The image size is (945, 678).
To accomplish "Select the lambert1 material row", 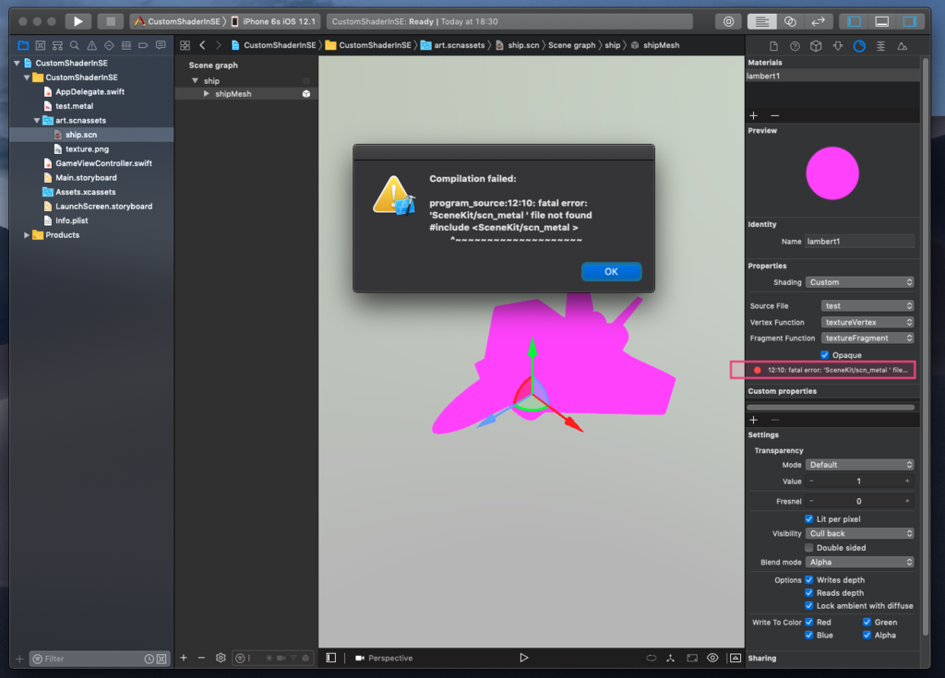I will 832,76.
